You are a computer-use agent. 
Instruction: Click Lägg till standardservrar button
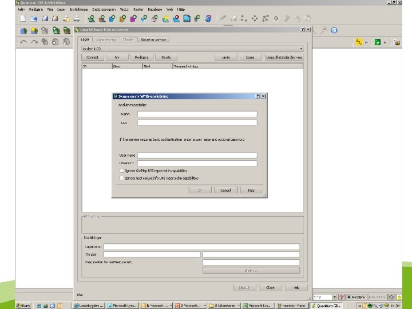click(284, 57)
